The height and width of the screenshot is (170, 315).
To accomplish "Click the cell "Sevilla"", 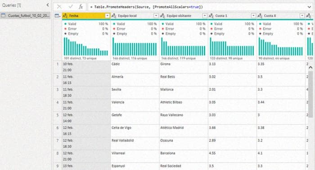I will pyautogui.click(x=135, y=92).
